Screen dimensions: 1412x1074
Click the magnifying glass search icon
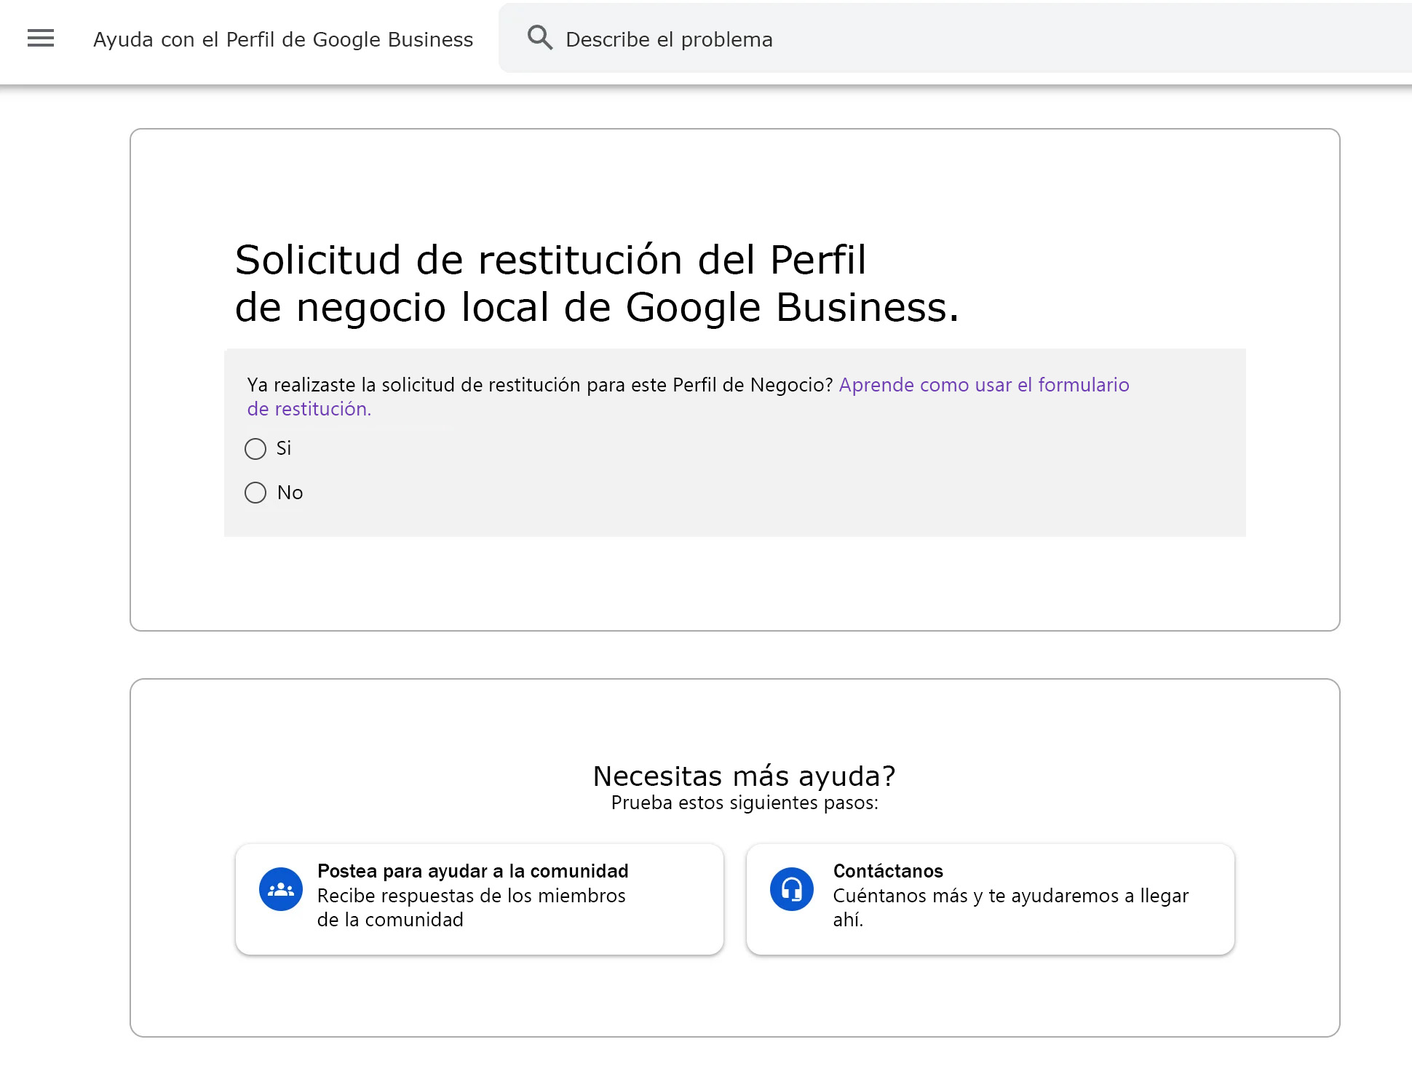point(539,38)
